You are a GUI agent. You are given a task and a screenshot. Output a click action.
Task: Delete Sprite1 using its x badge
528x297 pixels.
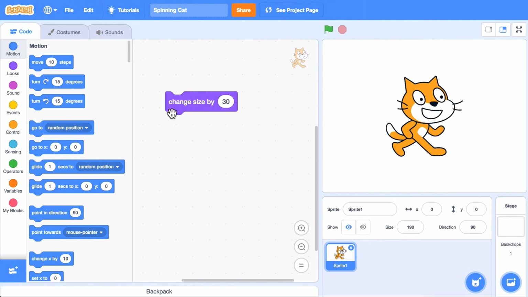(x=351, y=247)
